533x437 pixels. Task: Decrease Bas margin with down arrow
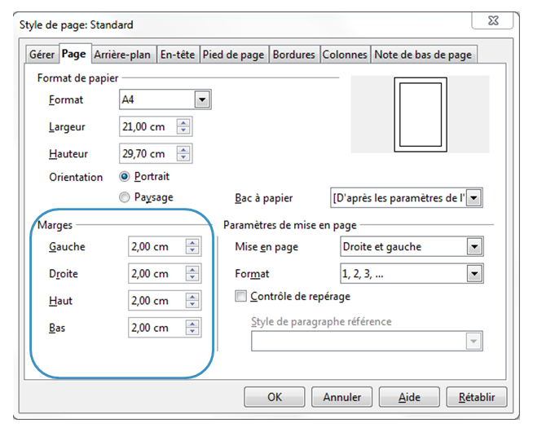click(x=192, y=331)
